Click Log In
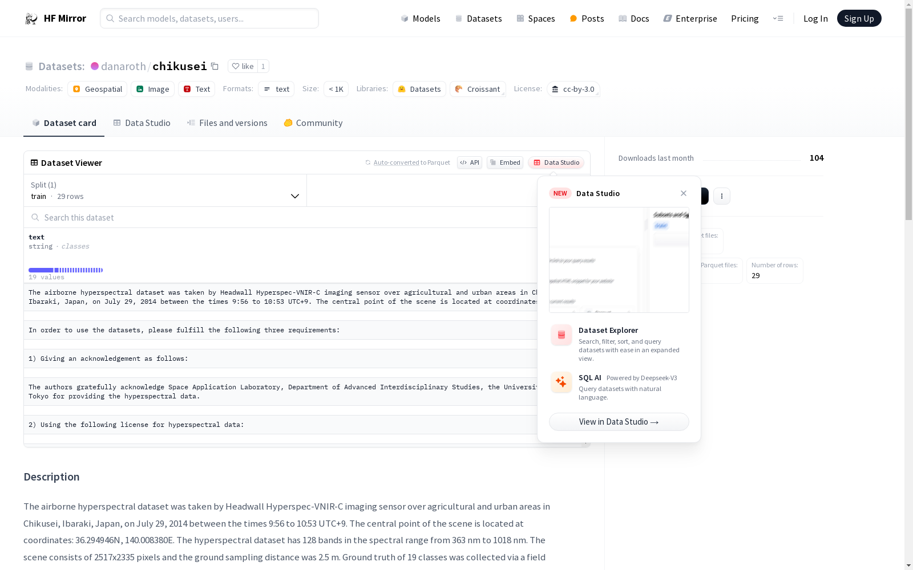This screenshot has width=913, height=570. [815, 18]
